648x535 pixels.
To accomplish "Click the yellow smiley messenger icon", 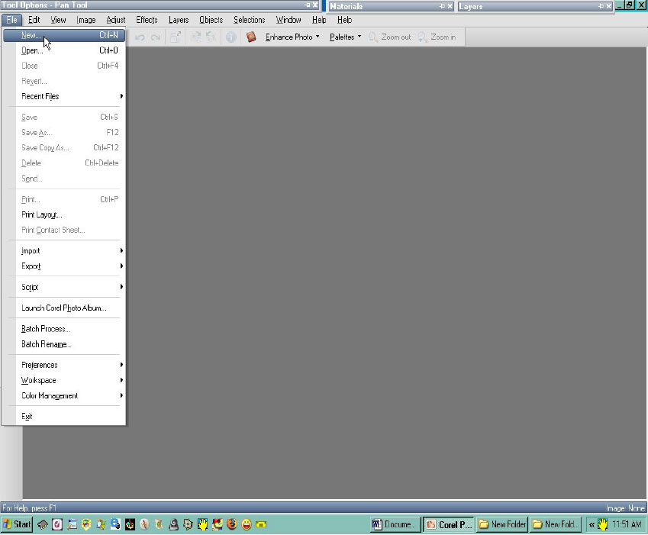I will [x=247, y=524].
